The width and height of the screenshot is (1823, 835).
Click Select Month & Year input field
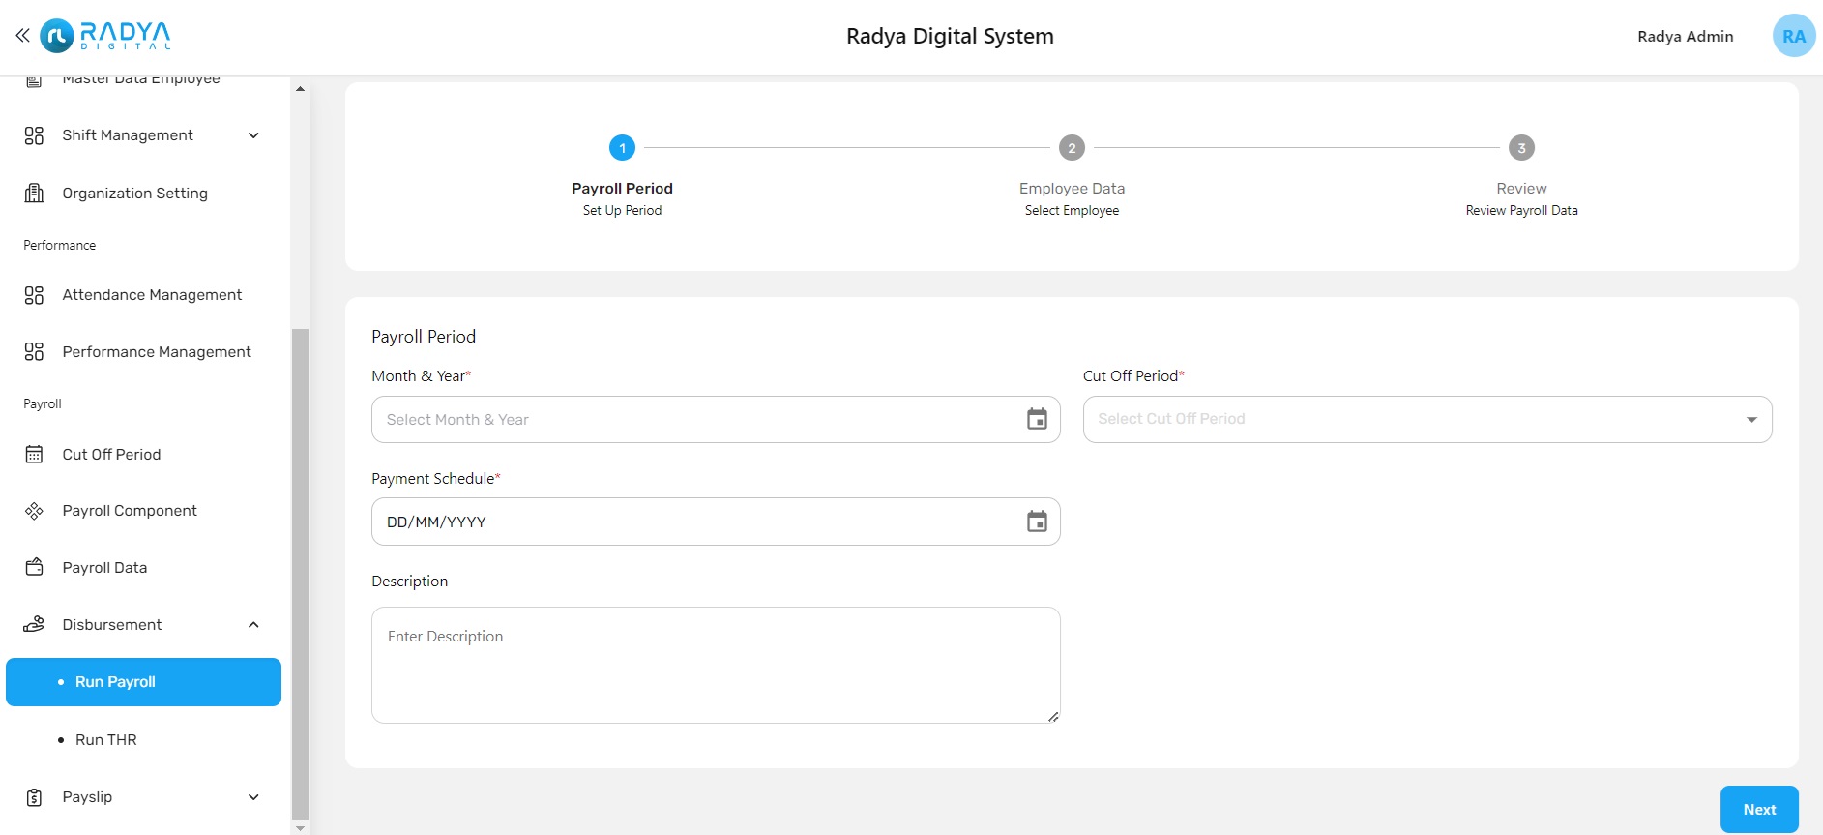[x=716, y=419]
